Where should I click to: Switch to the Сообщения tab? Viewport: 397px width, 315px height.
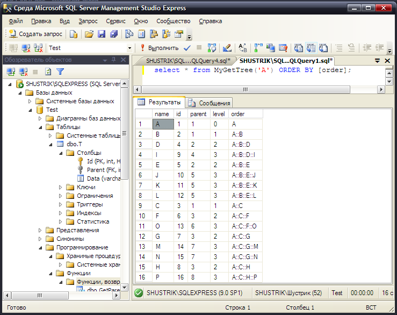tap(210, 103)
